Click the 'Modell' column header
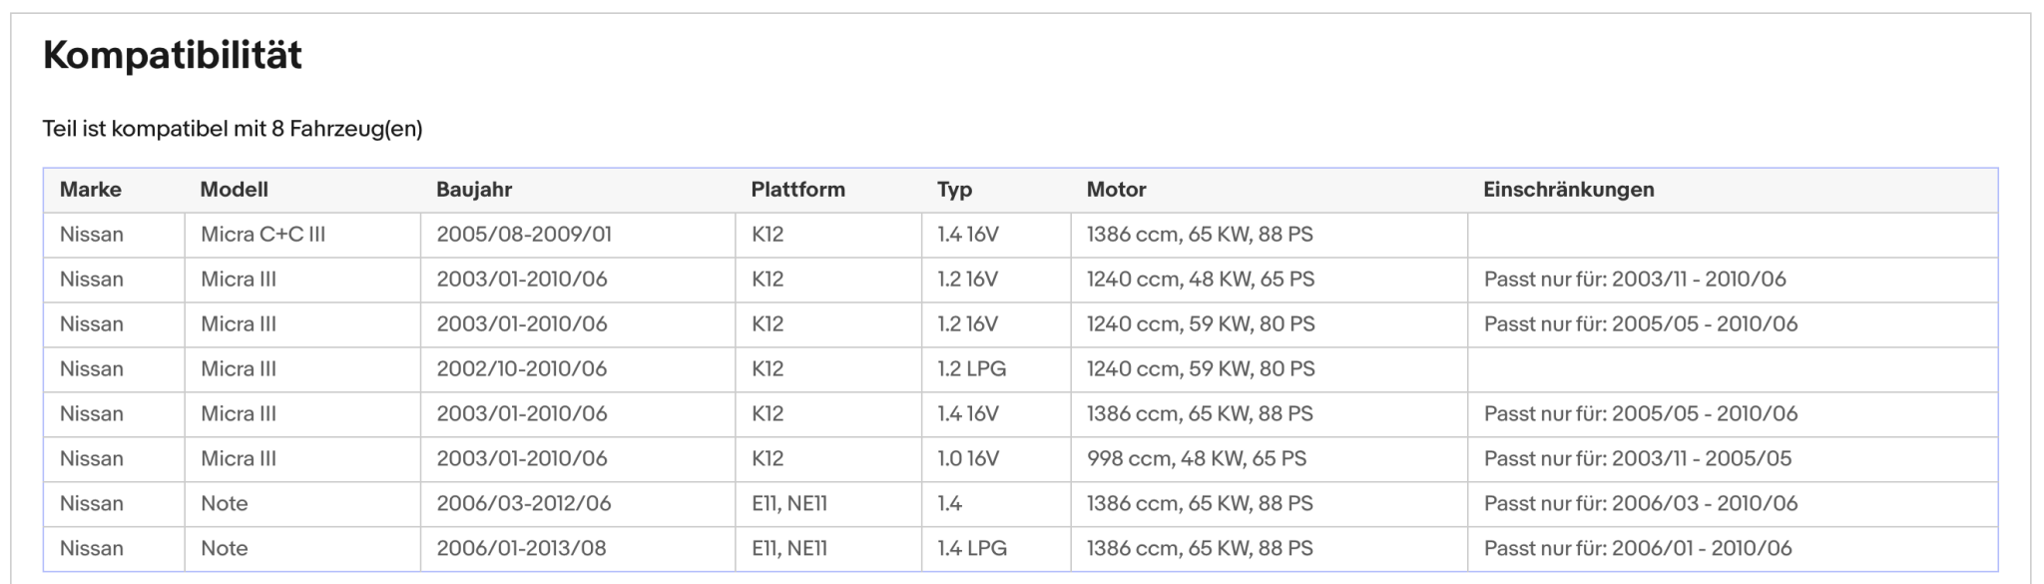2044x584 pixels. tap(235, 190)
